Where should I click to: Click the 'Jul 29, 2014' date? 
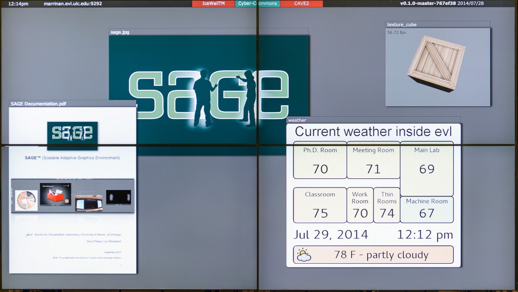click(331, 234)
